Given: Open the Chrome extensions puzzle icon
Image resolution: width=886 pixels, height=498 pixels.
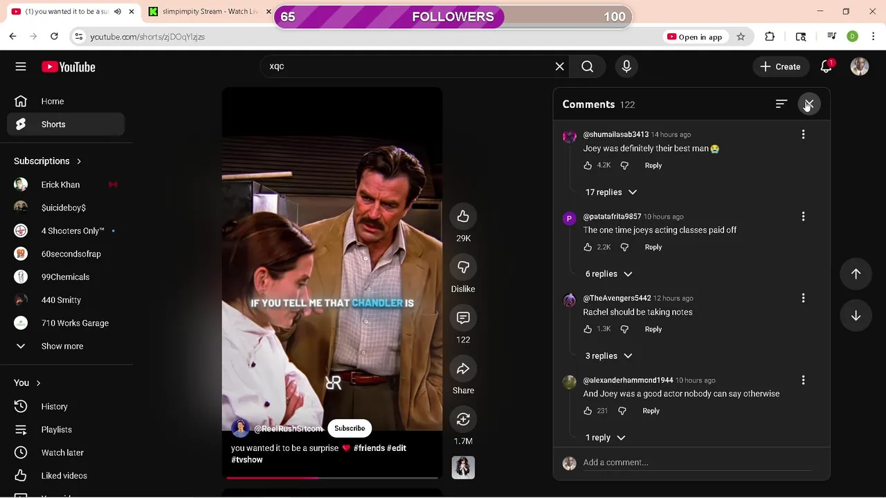Looking at the screenshot, I should click(770, 37).
